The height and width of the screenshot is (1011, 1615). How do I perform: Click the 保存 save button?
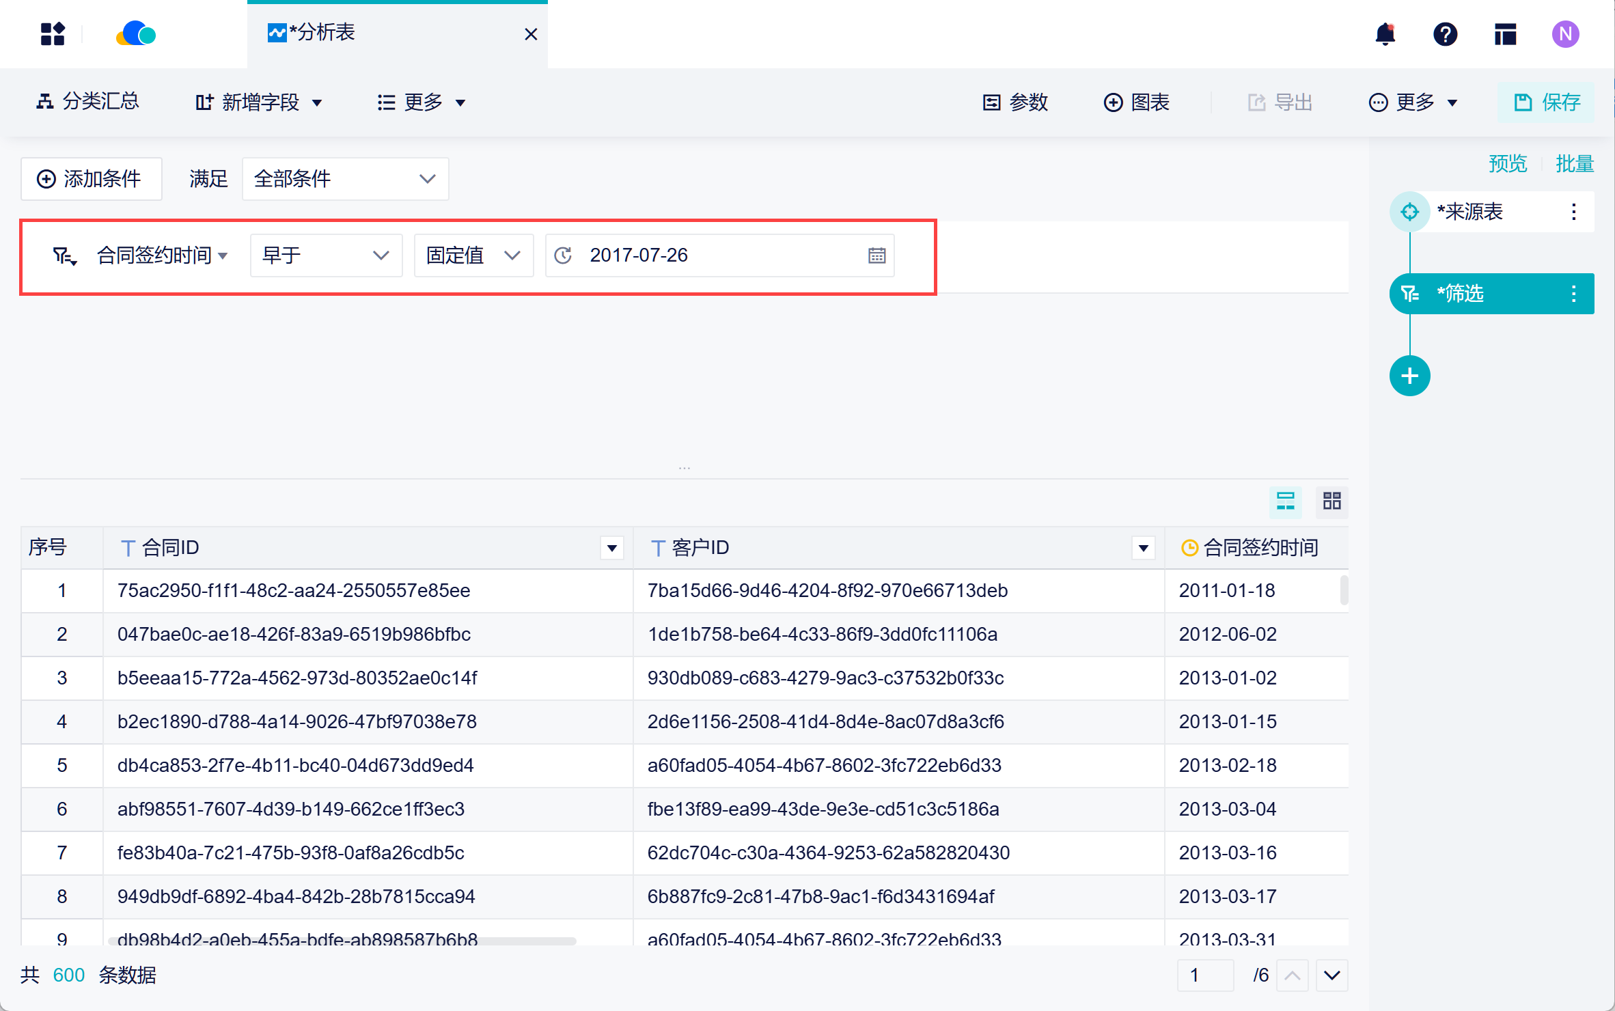1547,102
